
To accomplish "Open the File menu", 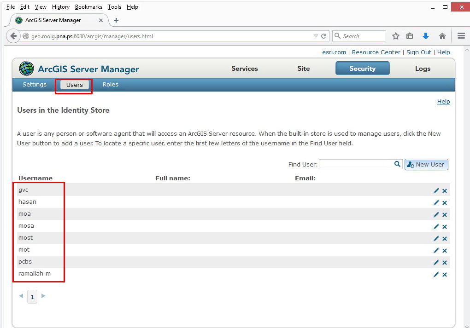I will coord(11,7).
